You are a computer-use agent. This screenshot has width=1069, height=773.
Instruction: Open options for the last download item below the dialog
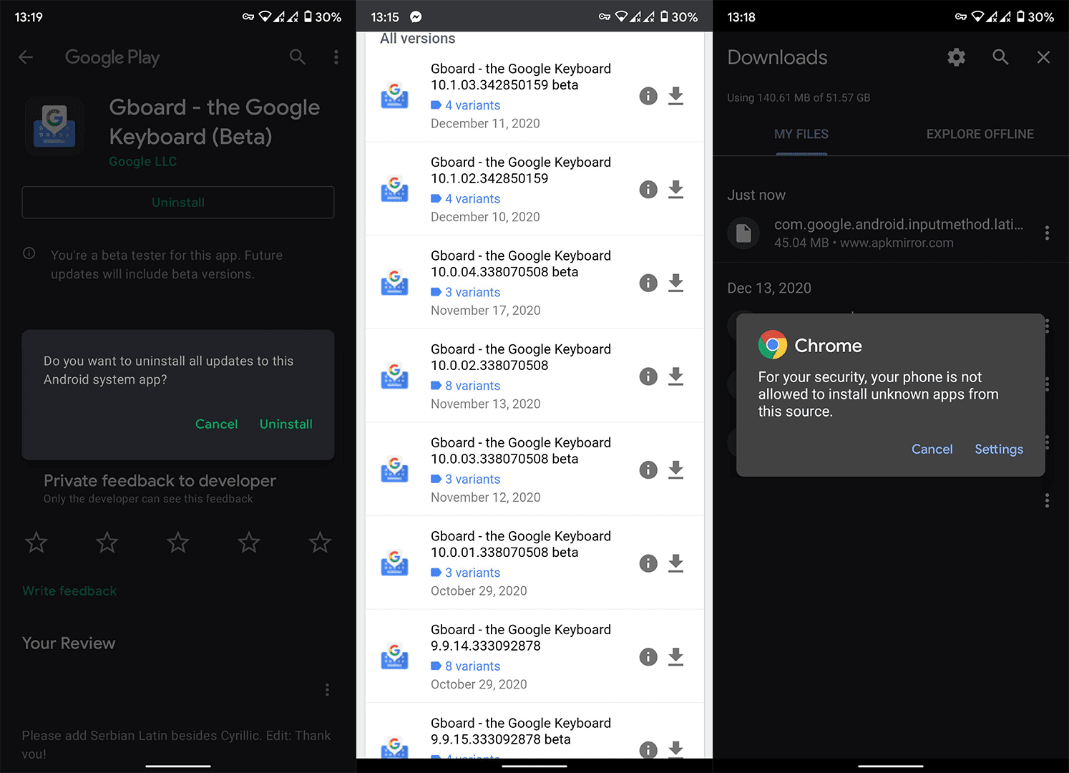(x=1047, y=500)
